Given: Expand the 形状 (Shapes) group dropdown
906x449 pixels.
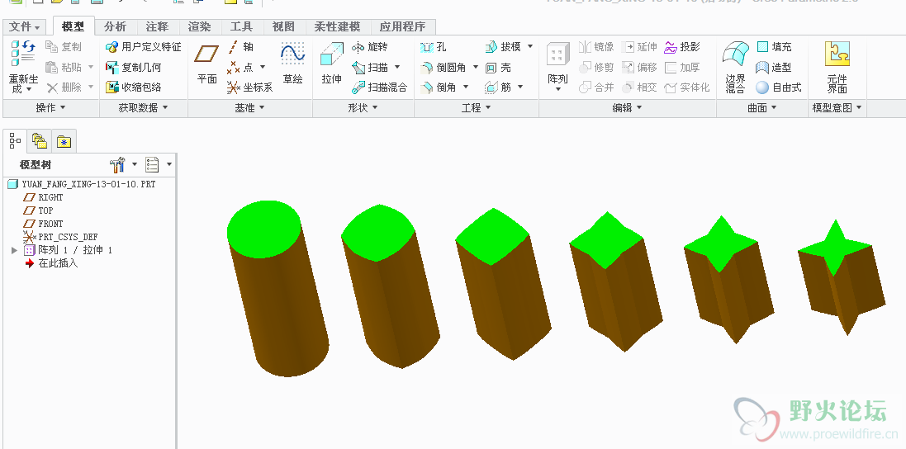Looking at the screenshot, I should pyautogui.click(x=363, y=108).
